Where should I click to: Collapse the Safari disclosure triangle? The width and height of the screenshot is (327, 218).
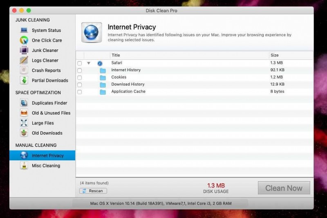coord(89,63)
